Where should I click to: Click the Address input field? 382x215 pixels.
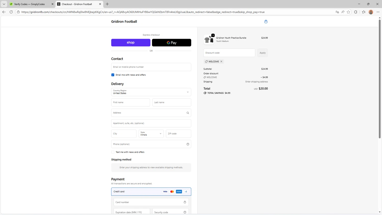151,113
